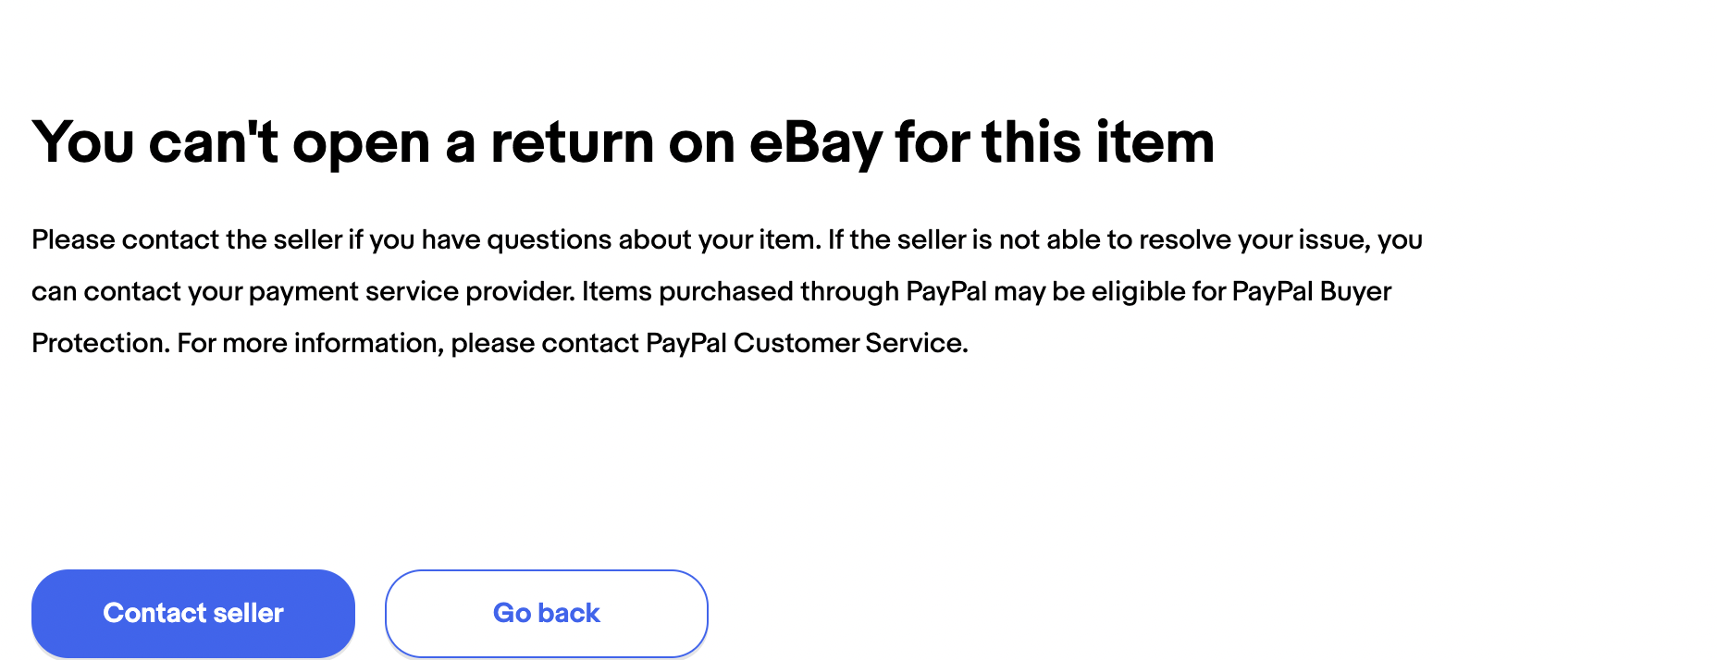Click the "PayPal Customer Service" text
The image size is (1717, 660).
805,344
